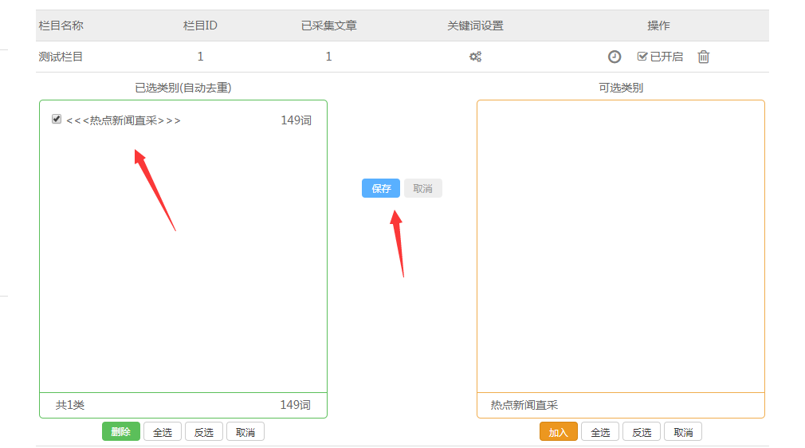Screen dimensions: 805x448
Task: Click the 关键词设置 column header
Action: pyautogui.click(x=475, y=26)
